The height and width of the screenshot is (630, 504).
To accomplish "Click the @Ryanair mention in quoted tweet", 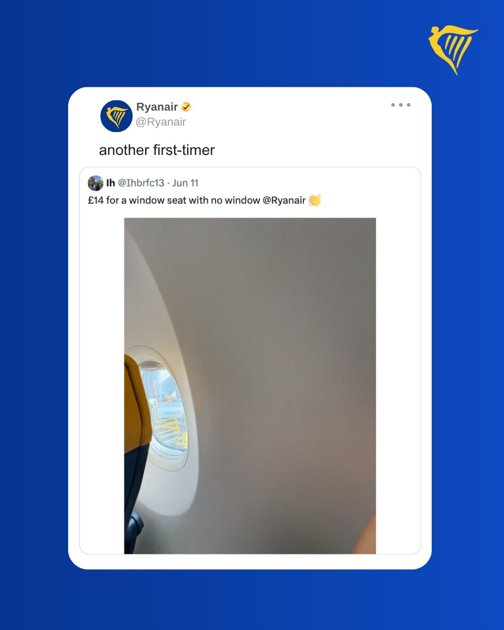I will click(x=284, y=200).
